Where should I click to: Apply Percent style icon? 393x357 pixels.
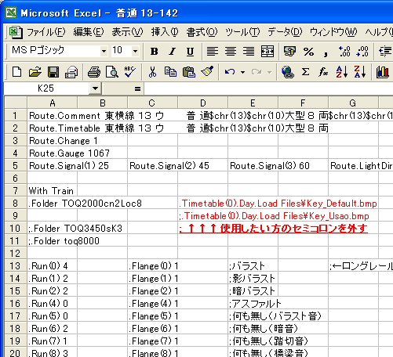pos(308,52)
